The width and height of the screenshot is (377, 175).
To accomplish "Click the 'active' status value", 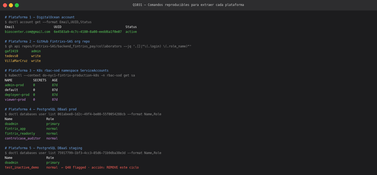I will tap(131, 32).
